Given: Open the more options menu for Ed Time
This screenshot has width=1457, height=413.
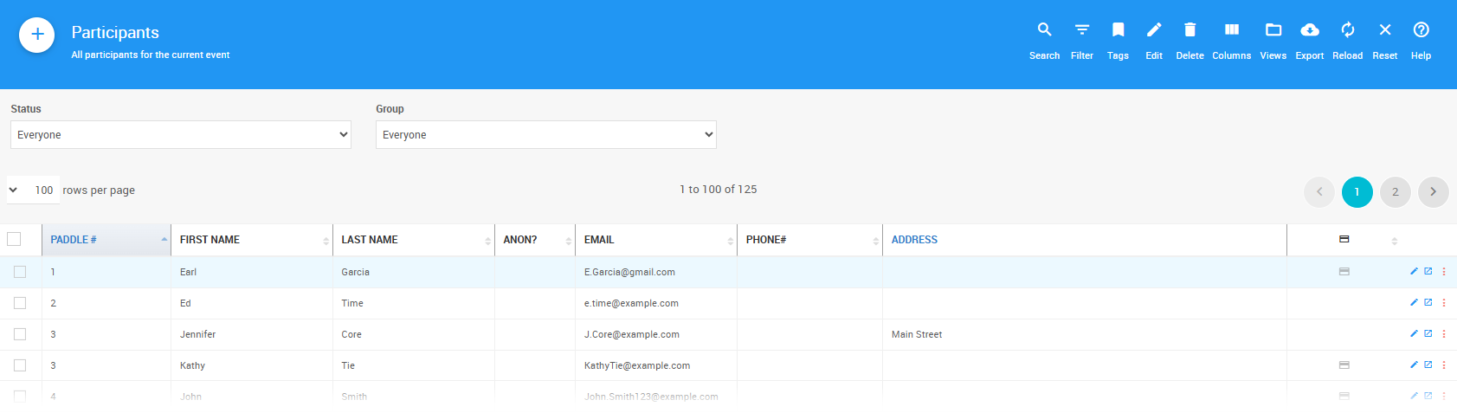Looking at the screenshot, I should (x=1443, y=303).
